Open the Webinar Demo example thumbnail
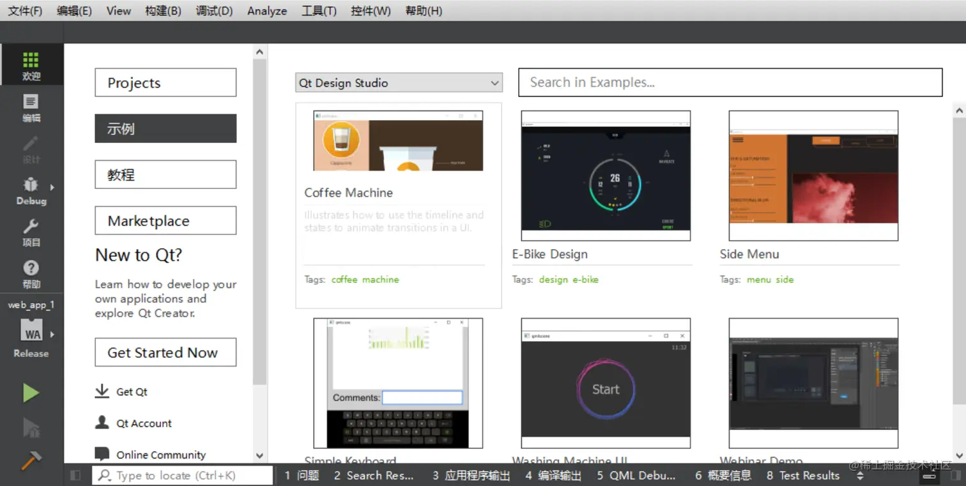 coord(813,383)
